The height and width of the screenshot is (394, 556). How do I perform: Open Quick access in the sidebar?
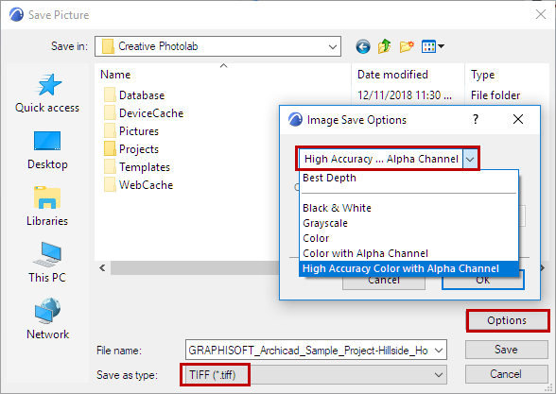[x=47, y=93]
